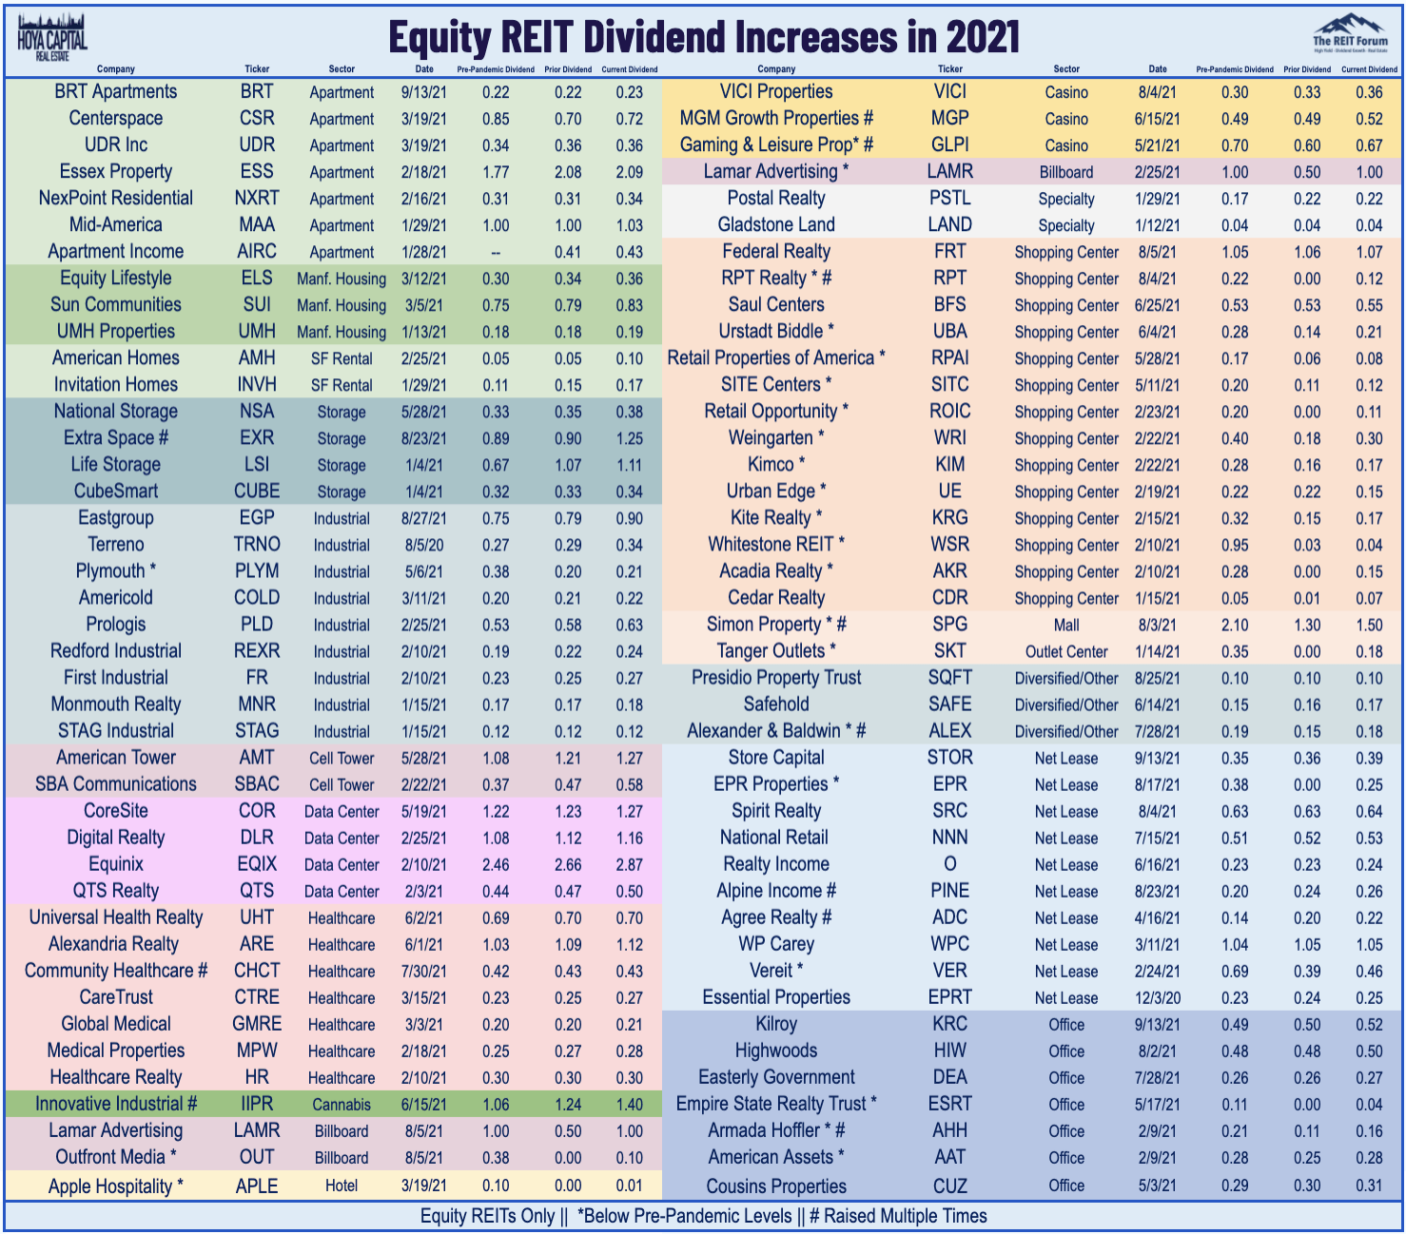1406x1234 pixels.
Task: Select SBA Communications current dividend 0.58
Action: pyautogui.click(x=629, y=784)
